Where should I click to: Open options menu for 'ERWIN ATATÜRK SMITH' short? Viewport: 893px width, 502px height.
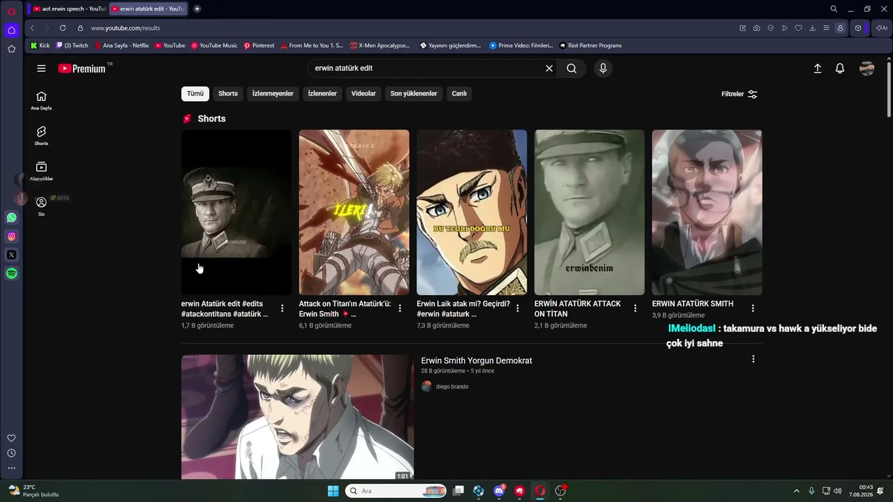753,308
